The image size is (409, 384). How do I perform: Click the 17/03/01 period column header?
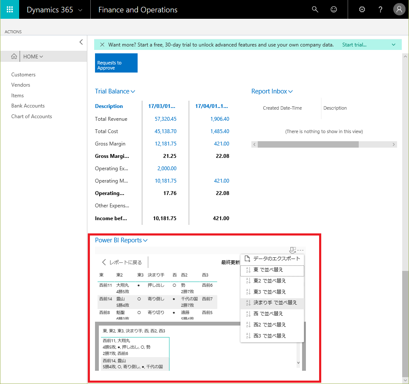pyautogui.click(x=162, y=106)
